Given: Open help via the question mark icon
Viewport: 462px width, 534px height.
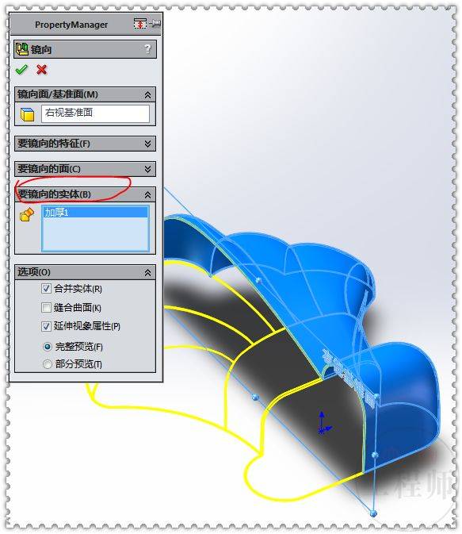Looking at the screenshot, I should point(147,49).
